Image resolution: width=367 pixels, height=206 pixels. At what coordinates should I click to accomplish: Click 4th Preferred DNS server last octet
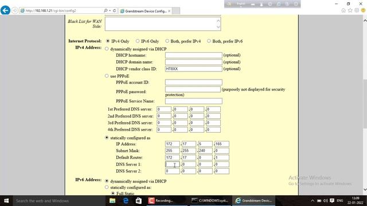[213, 129]
